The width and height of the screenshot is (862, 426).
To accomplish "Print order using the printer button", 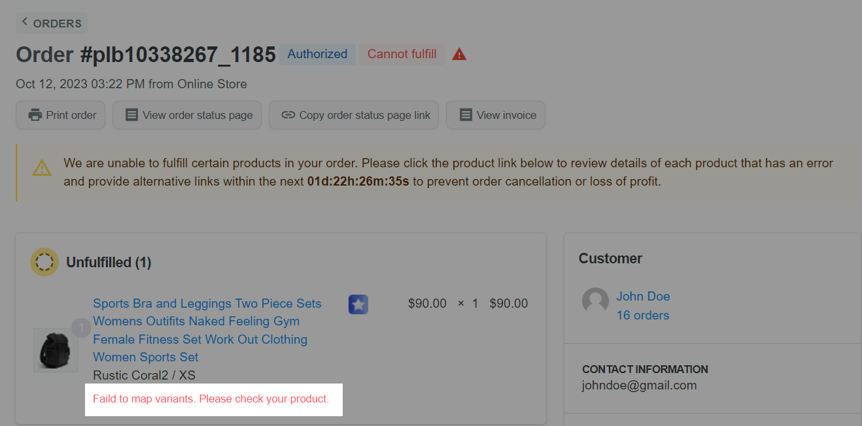I will [x=61, y=115].
